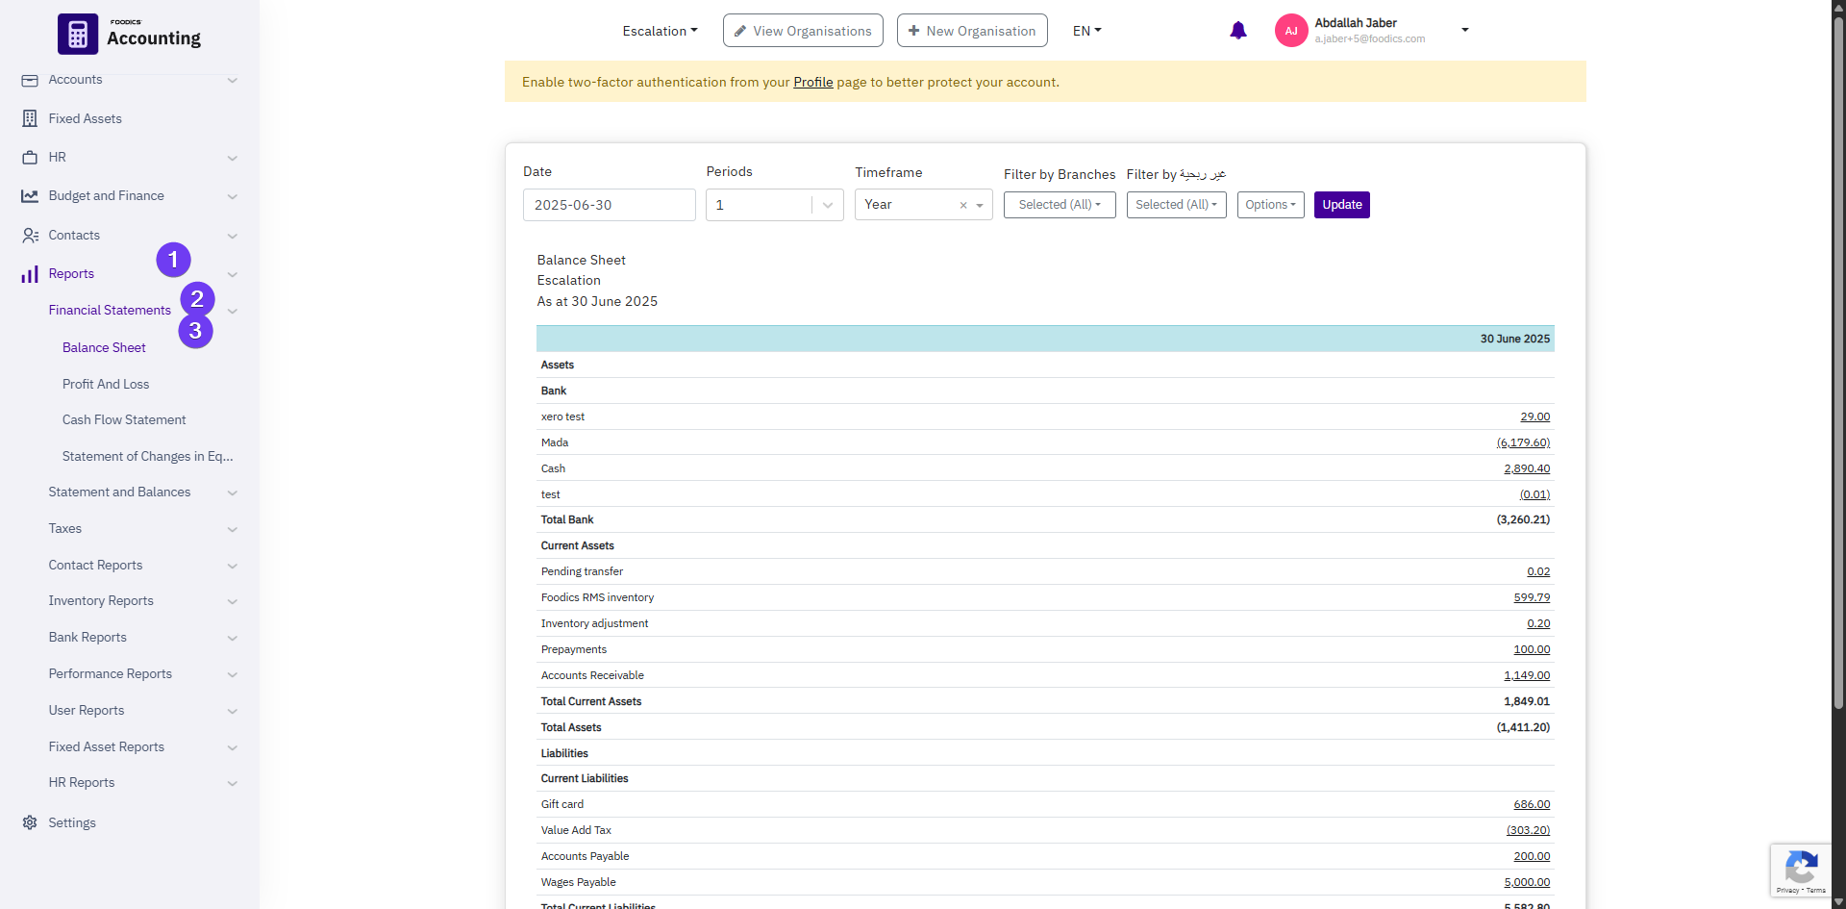1846x909 pixels.
Task: Select Contacts in the sidebar
Action: pos(74,235)
